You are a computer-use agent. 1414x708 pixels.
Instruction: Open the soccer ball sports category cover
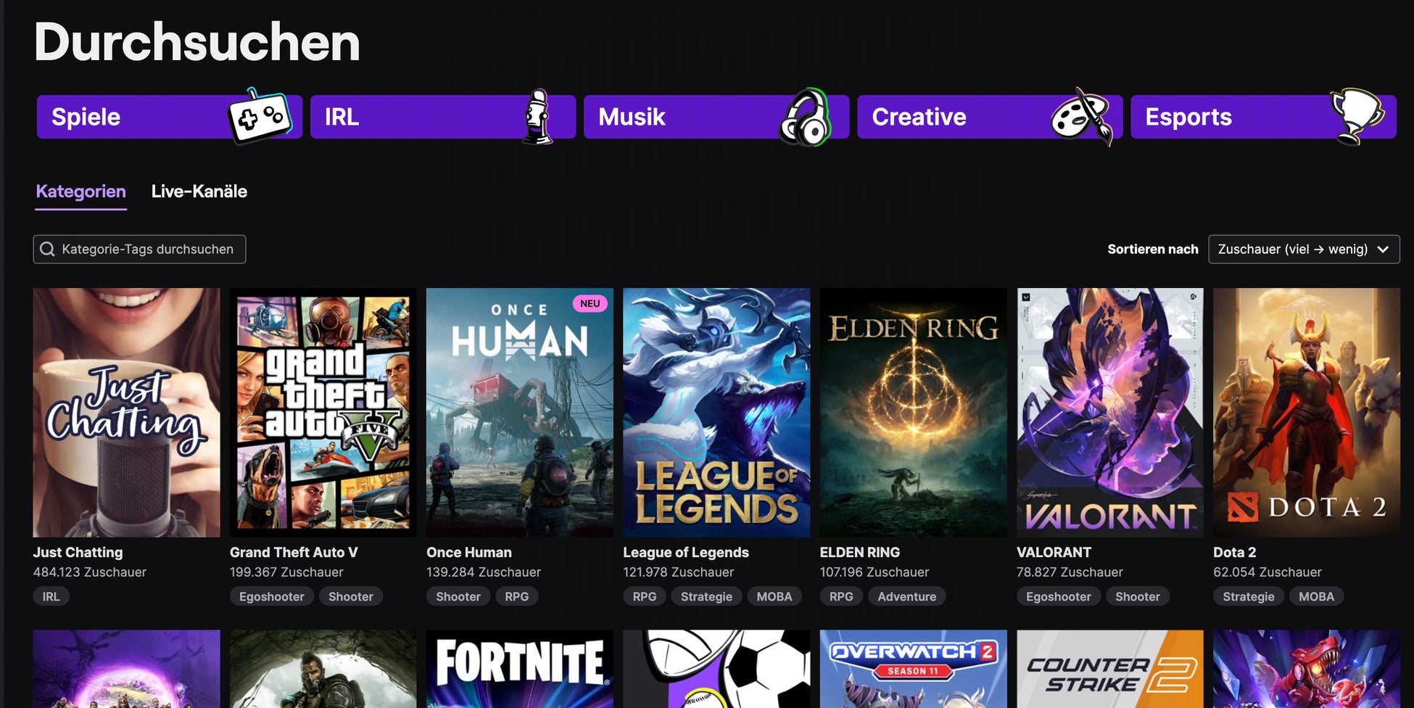[x=716, y=669]
